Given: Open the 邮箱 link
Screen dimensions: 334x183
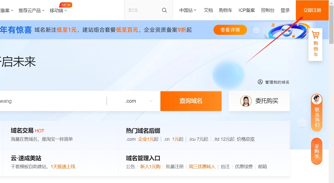Looking at the screenshot, I should point(262,166).
